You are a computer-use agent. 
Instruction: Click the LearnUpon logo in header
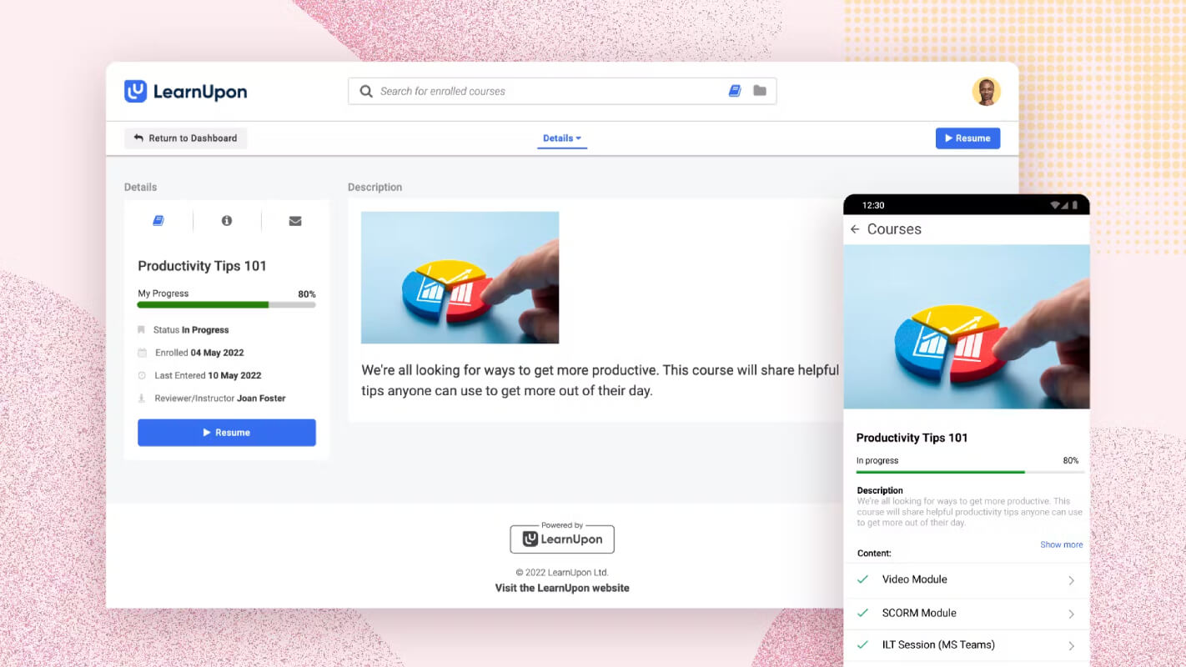[x=185, y=92]
